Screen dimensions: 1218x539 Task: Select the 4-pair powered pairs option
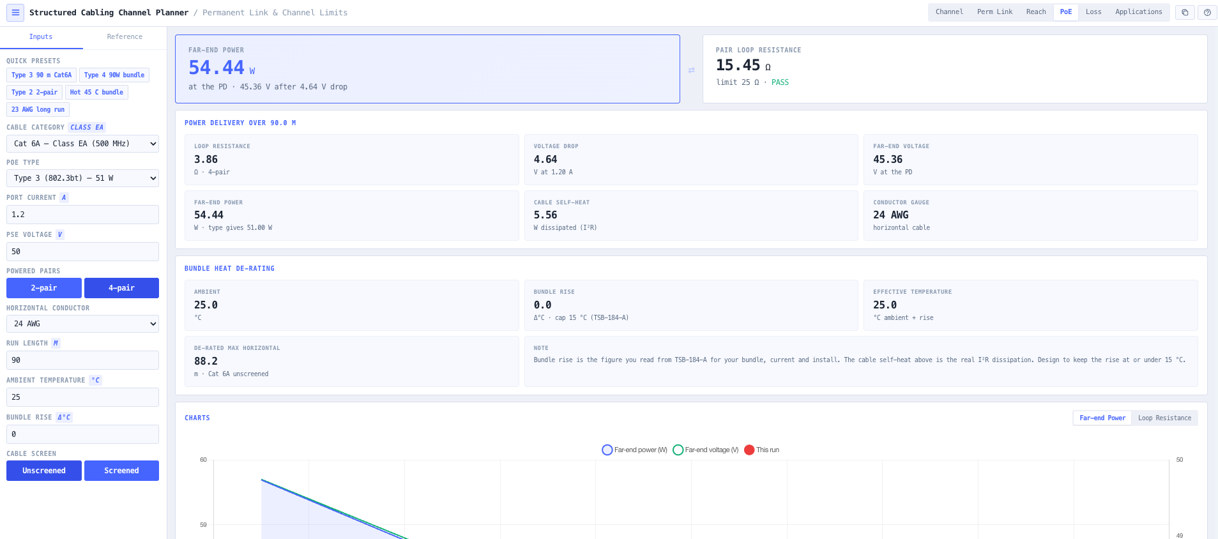point(121,288)
